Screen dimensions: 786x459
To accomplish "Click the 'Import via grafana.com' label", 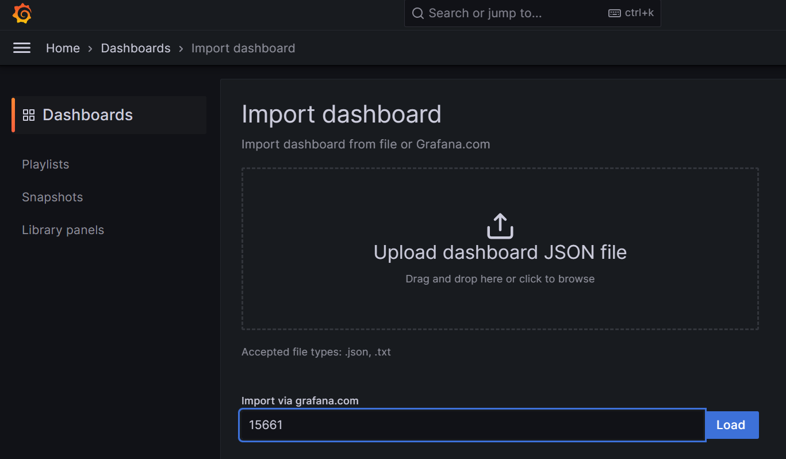I will click(x=300, y=401).
